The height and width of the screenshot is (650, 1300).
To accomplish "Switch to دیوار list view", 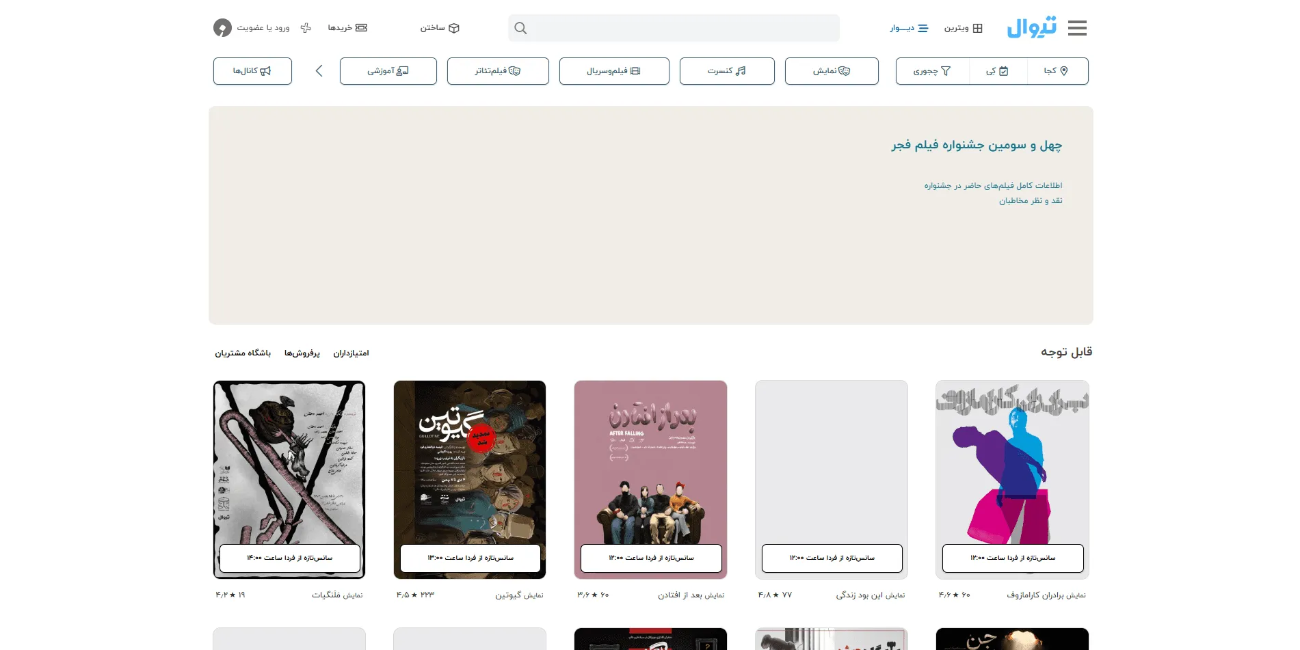I will coord(909,28).
